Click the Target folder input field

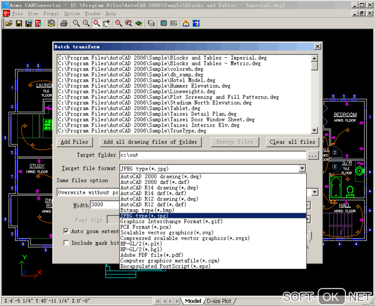coord(213,155)
